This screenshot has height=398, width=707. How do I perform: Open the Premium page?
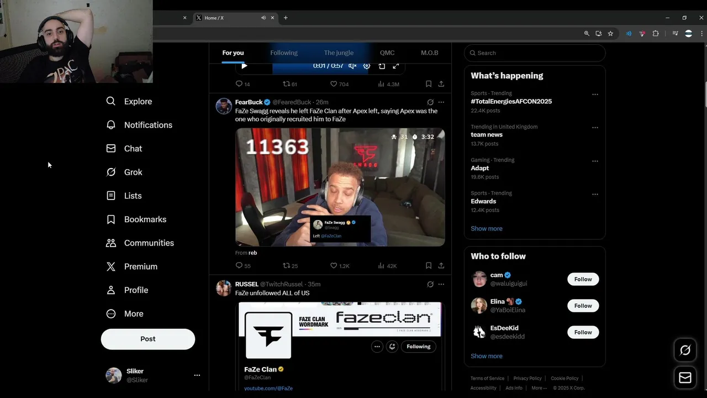[x=132, y=266]
